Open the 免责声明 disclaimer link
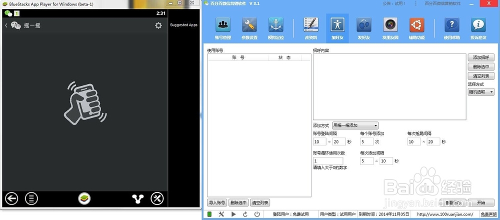This screenshot has width=500, height=220. 488,214
